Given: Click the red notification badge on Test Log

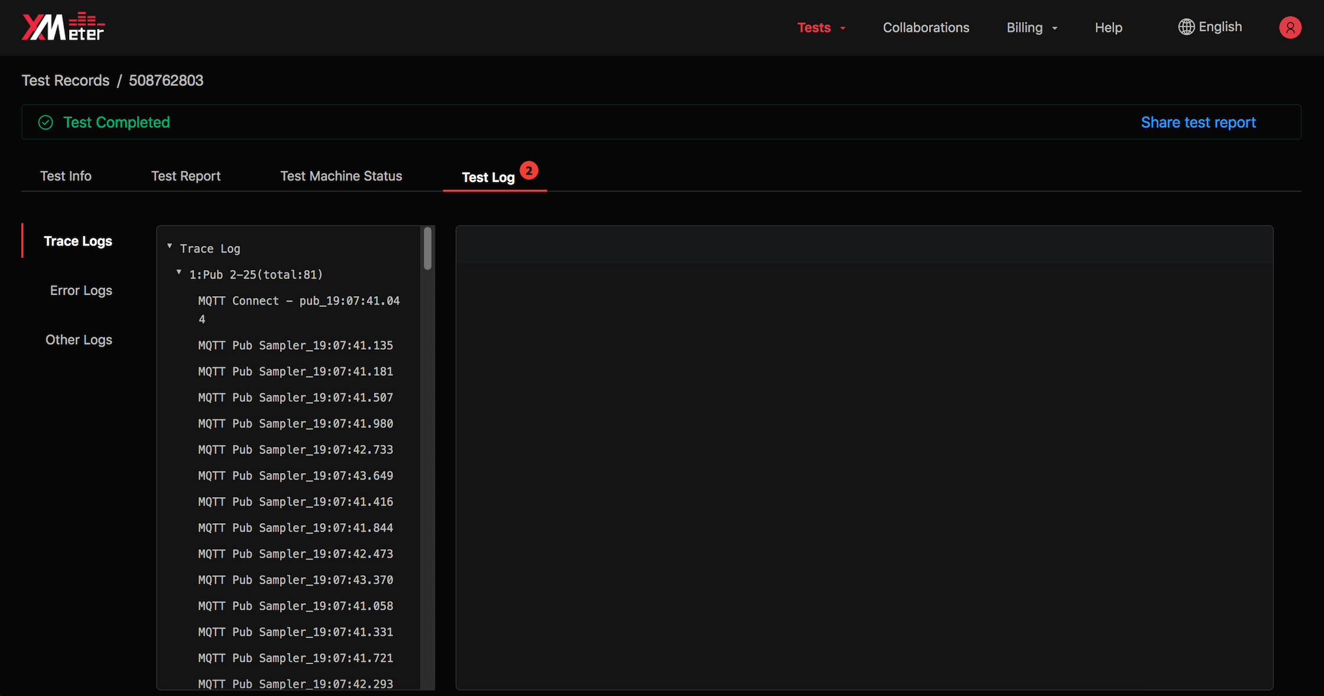Looking at the screenshot, I should click(x=529, y=170).
